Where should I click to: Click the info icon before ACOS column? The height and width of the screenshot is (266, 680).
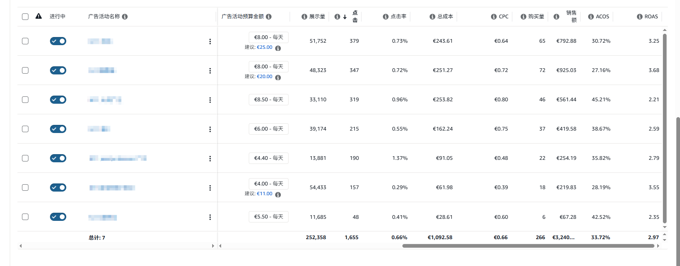(x=591, y=17)
